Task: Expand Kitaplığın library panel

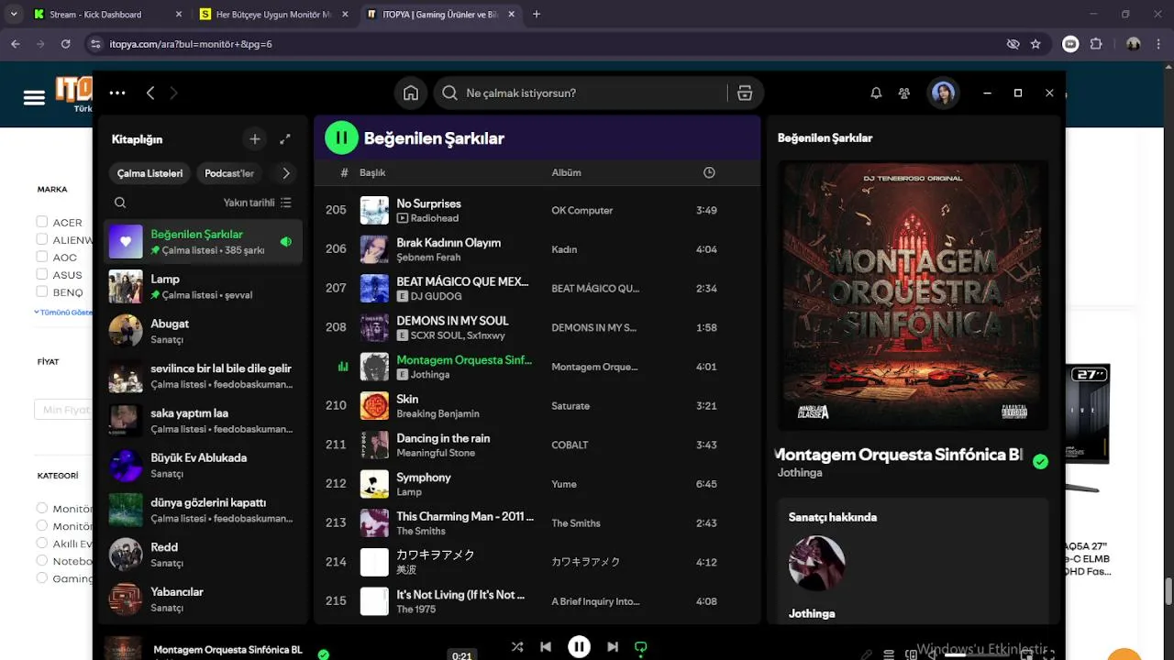Action: tap(285, 139)
